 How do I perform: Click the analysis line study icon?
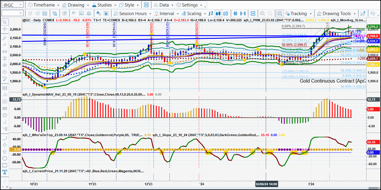pos(73,13)
